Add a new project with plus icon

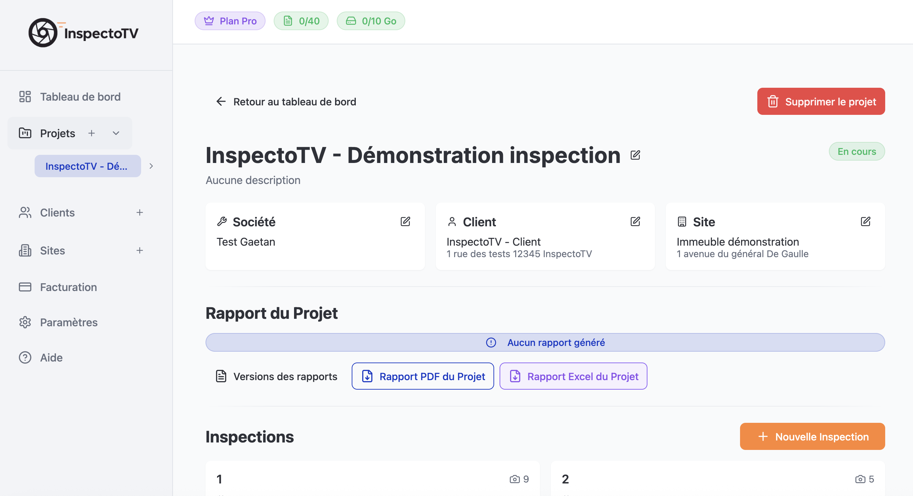coord(92,133)
